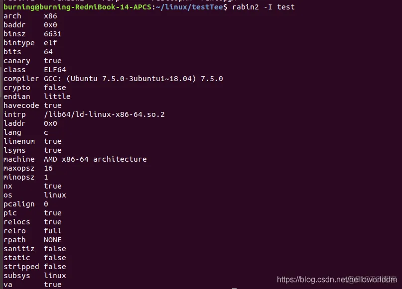This screenshot has height=289, width=402.
Task: Click the username burning@burning-RedmiBook-14-APCS in prompt
Action: click(x=77, y=7)
